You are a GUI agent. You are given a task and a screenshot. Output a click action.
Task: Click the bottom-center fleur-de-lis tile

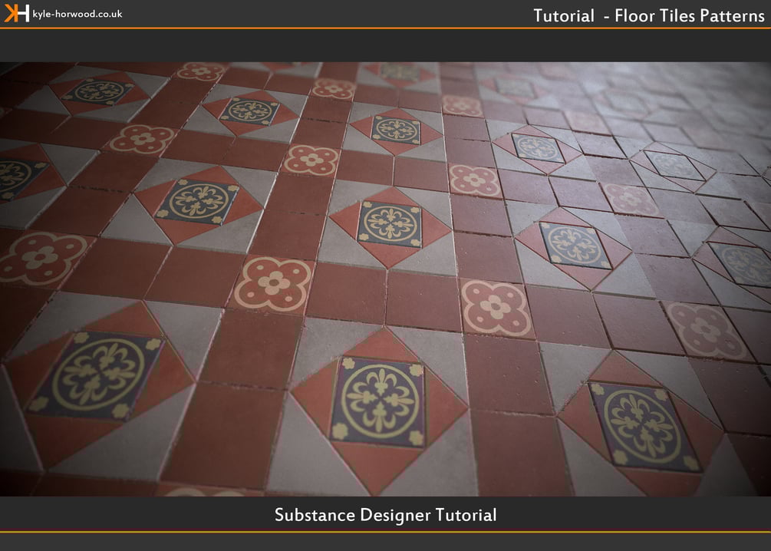(x=377, y=402)
